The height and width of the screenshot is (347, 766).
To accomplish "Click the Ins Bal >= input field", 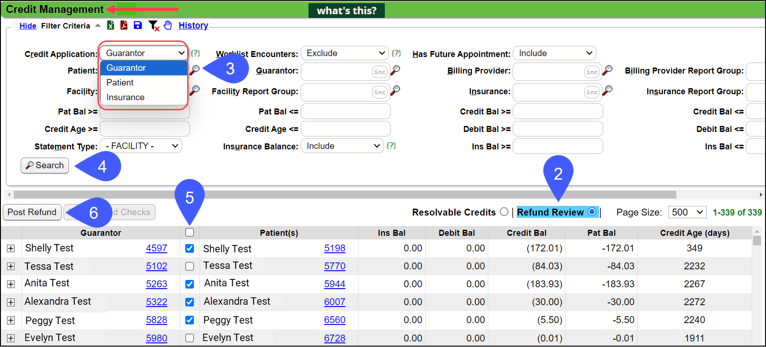I will (558, 146).
